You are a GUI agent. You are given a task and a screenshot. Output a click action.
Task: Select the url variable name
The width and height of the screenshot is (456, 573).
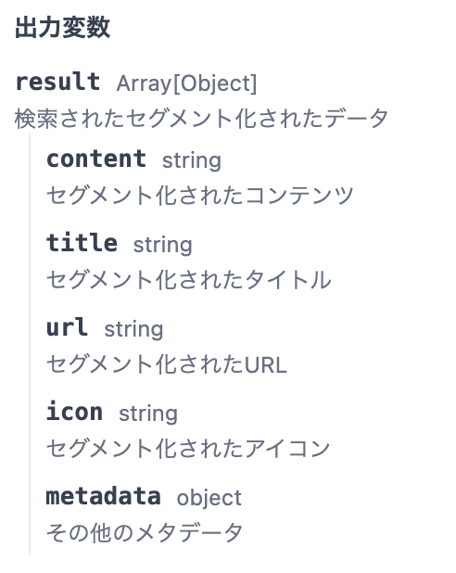coord(68,327)
